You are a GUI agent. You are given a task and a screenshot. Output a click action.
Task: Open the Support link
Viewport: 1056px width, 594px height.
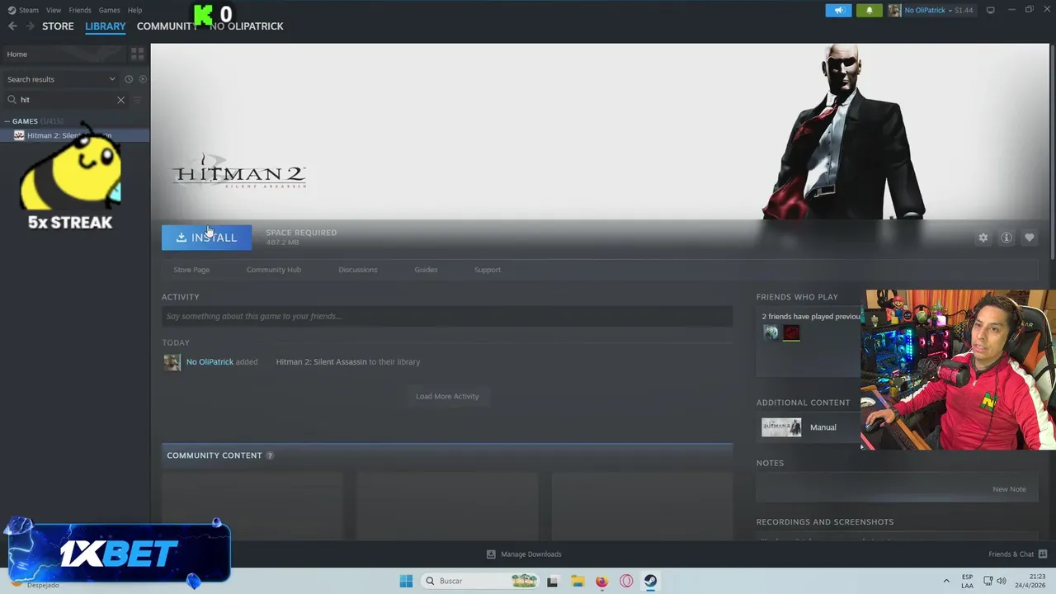488,270
